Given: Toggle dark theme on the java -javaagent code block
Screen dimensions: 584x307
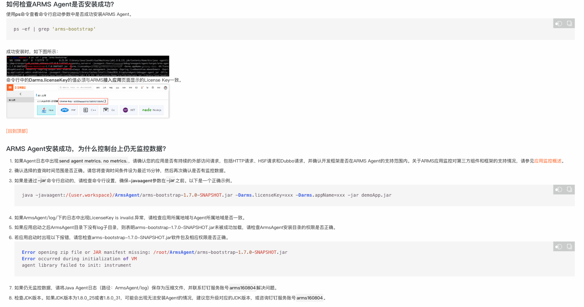Looking at the screenshot, I should click(558, 189).
